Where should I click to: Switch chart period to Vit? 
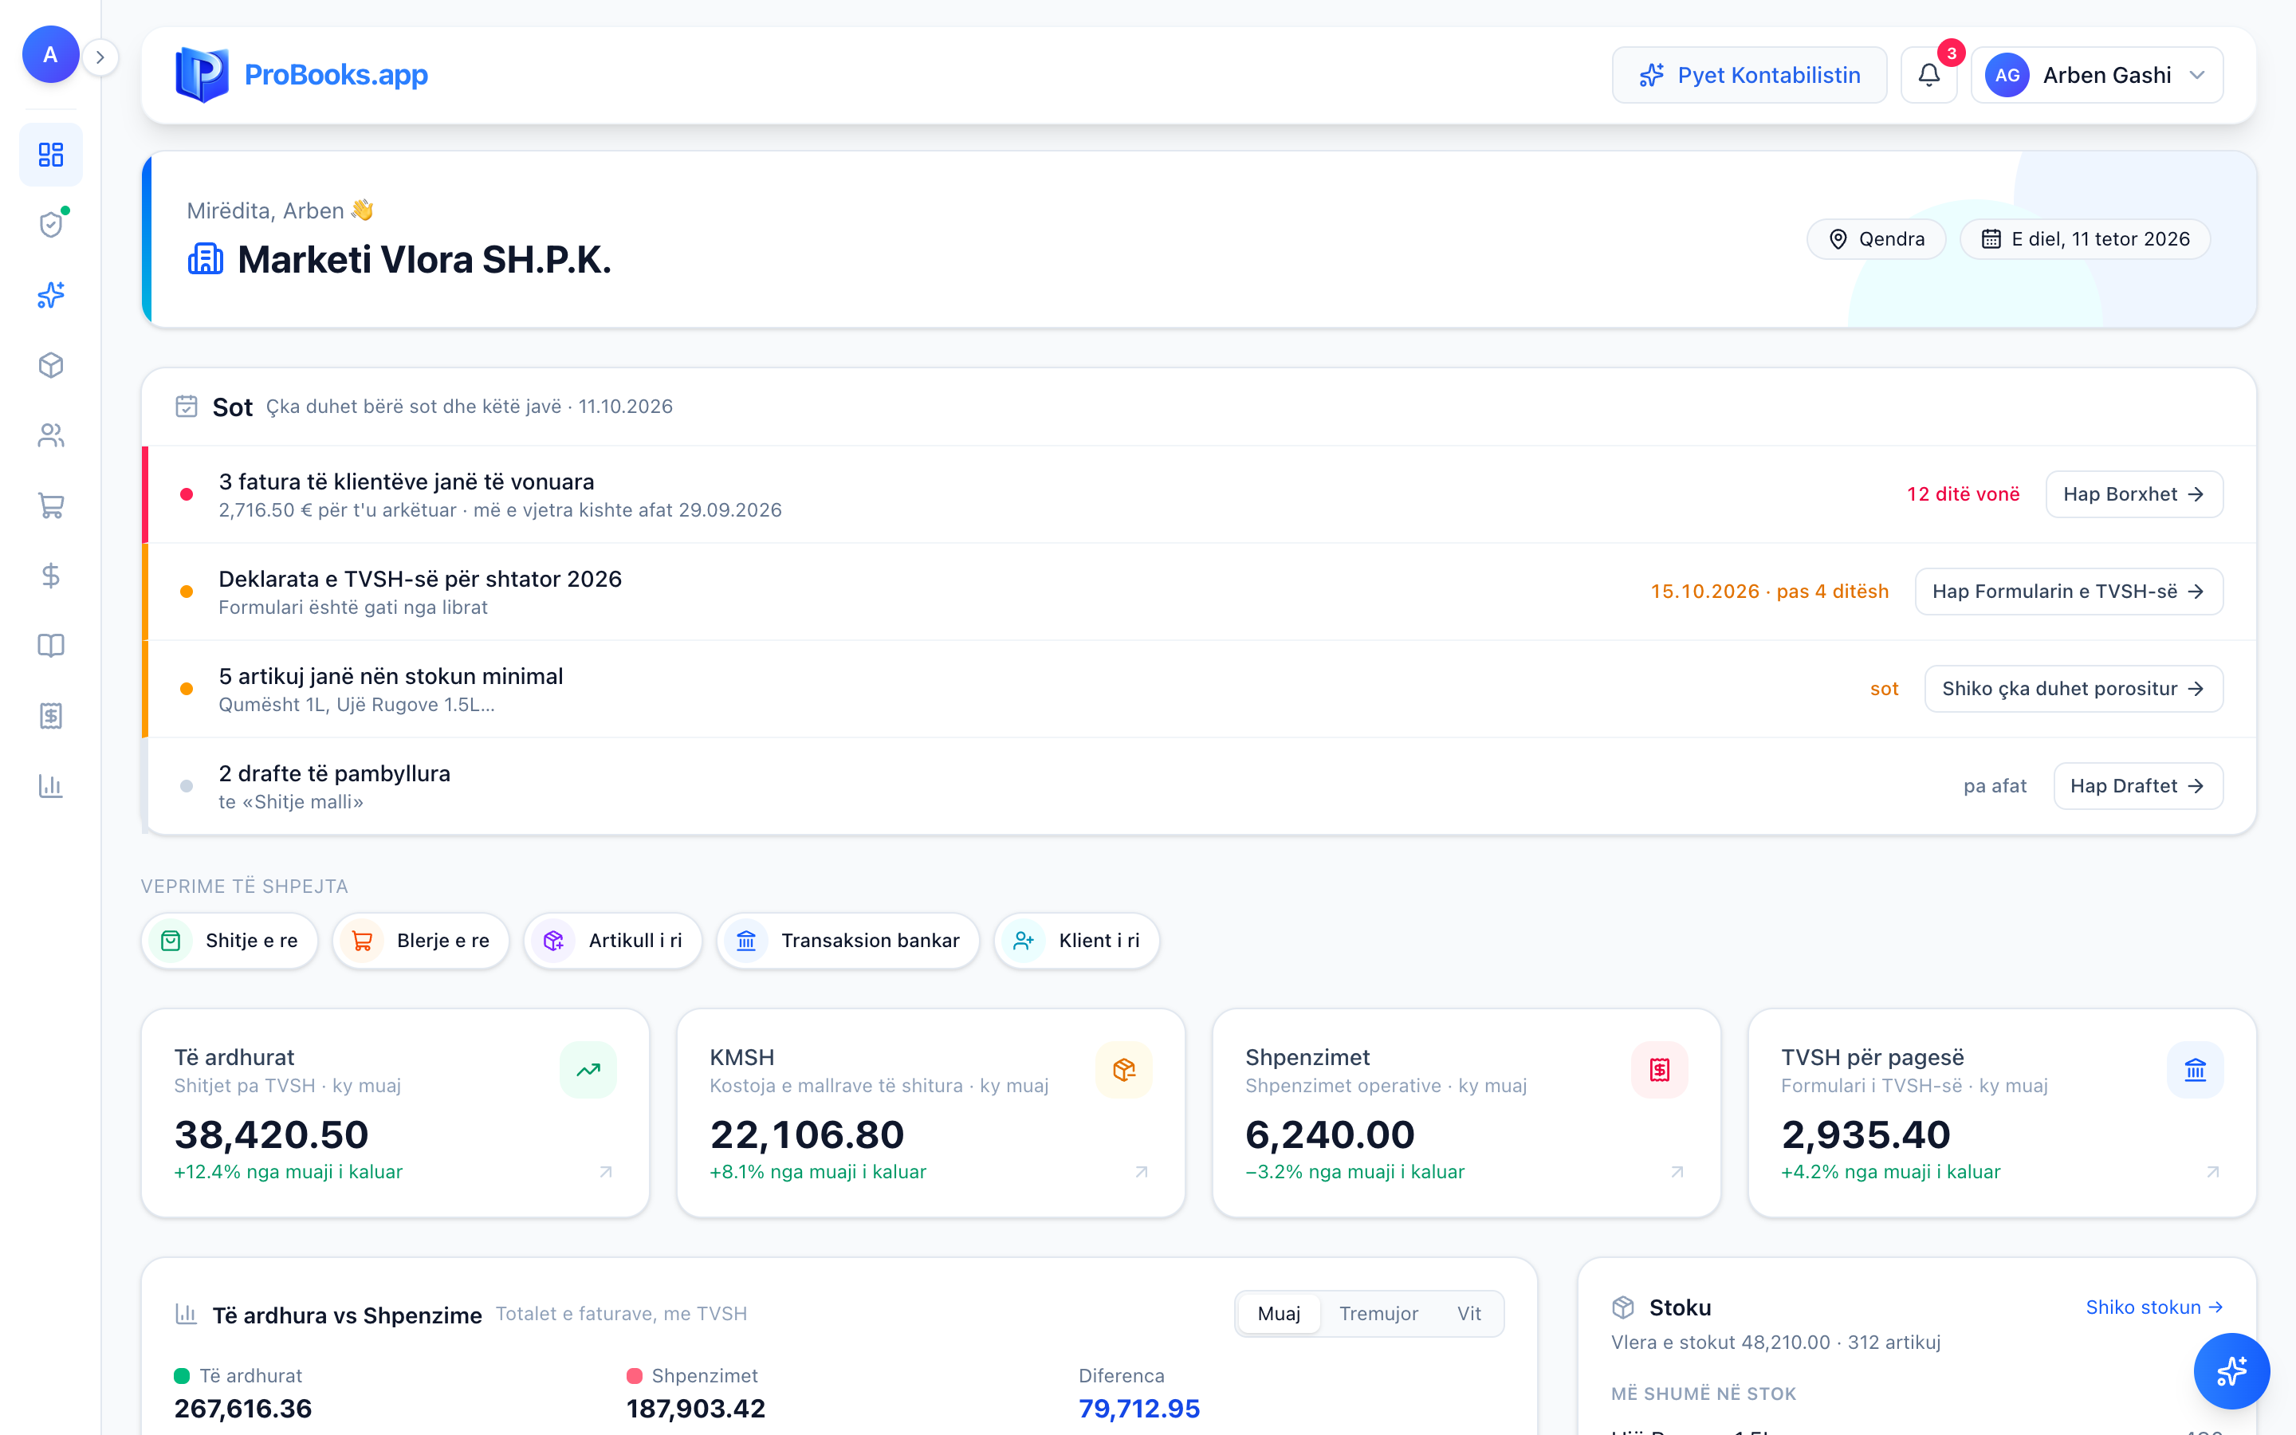coord(1468,1314)
